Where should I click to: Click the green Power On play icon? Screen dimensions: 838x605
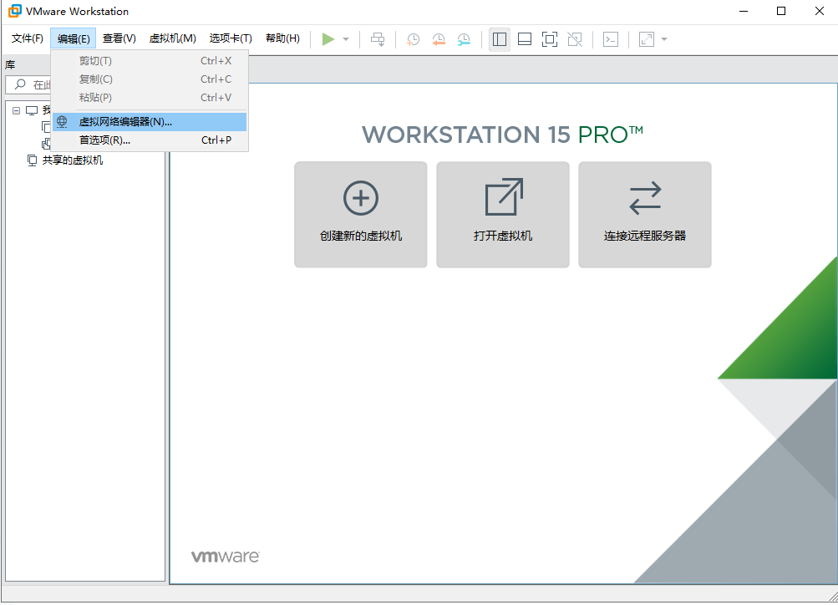click(x=328, y=39)
